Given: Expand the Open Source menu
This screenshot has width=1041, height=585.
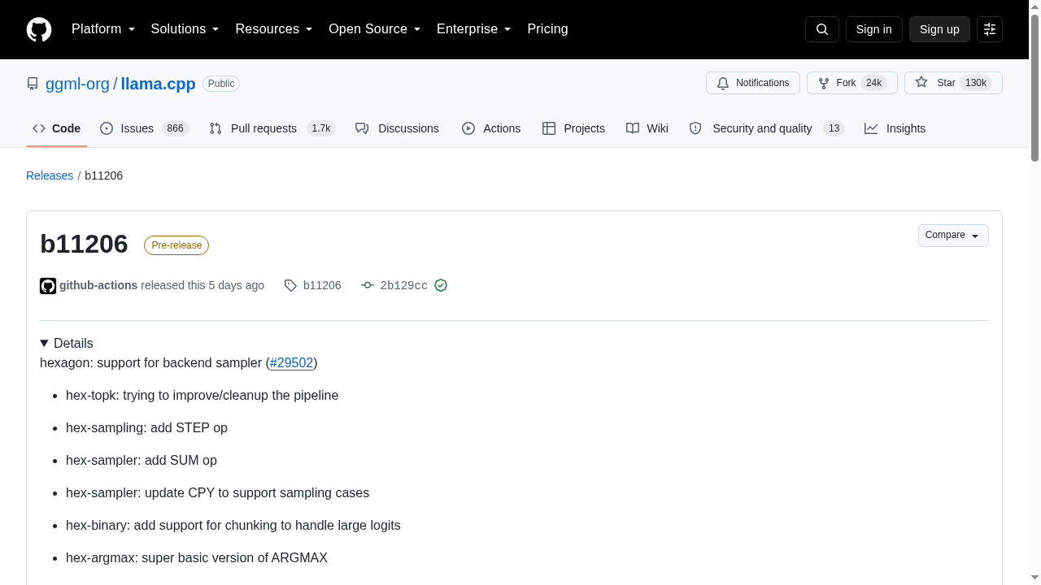Looking at the screenshot, I should 375,29.
